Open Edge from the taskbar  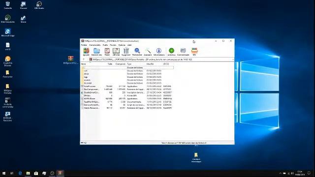click(20, 173)
